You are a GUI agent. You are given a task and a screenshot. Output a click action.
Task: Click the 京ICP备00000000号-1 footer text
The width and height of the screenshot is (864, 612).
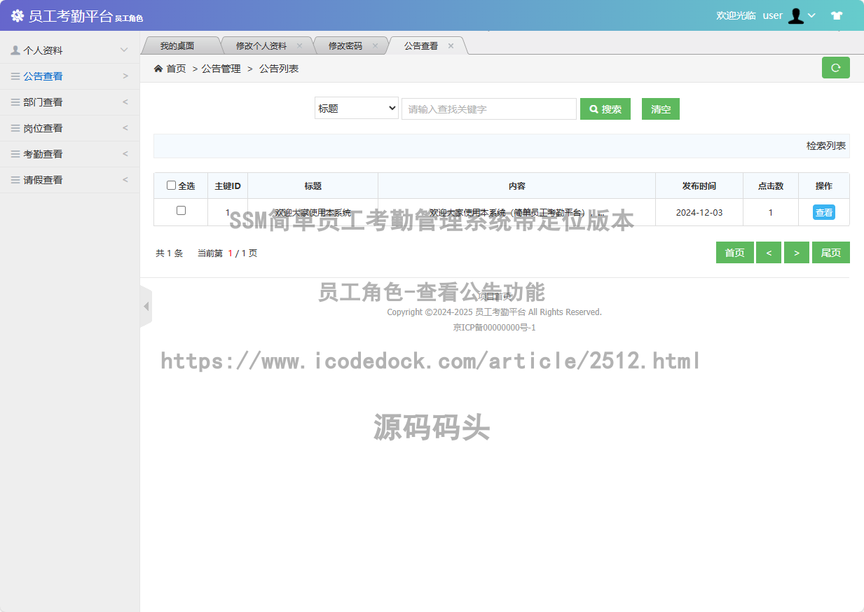coord(495,327)
